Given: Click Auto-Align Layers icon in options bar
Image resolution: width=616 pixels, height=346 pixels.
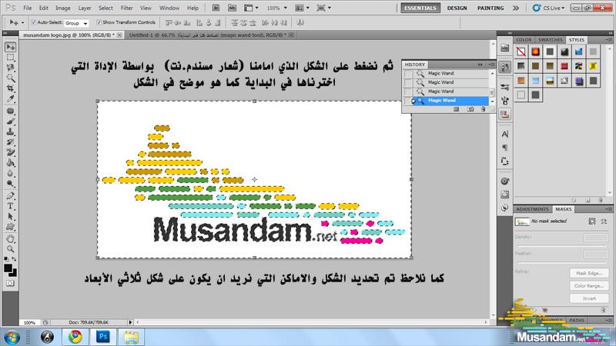Looking at the screenshot, I should 300,23.
